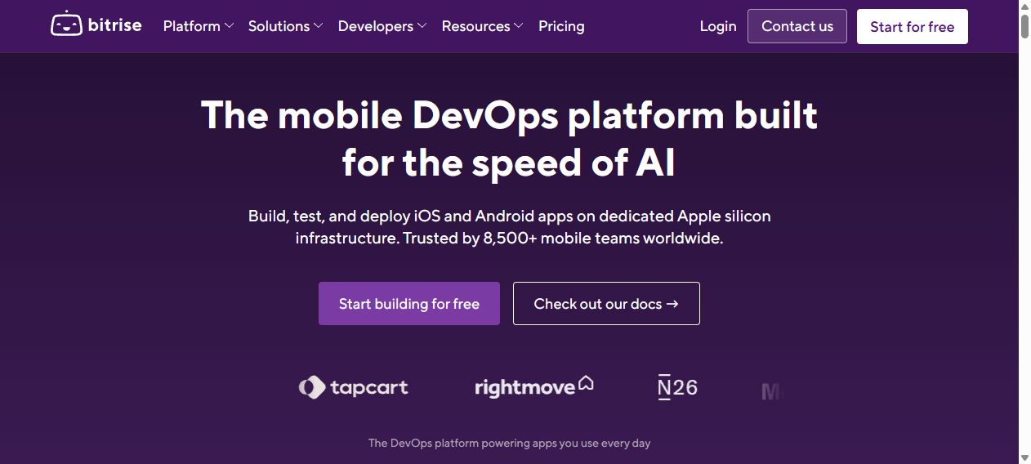Go to the Login page

718,26
